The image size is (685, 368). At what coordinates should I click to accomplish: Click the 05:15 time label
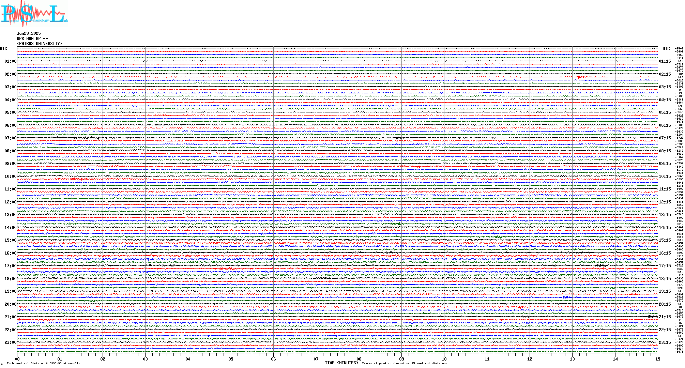tap(665, 112)
